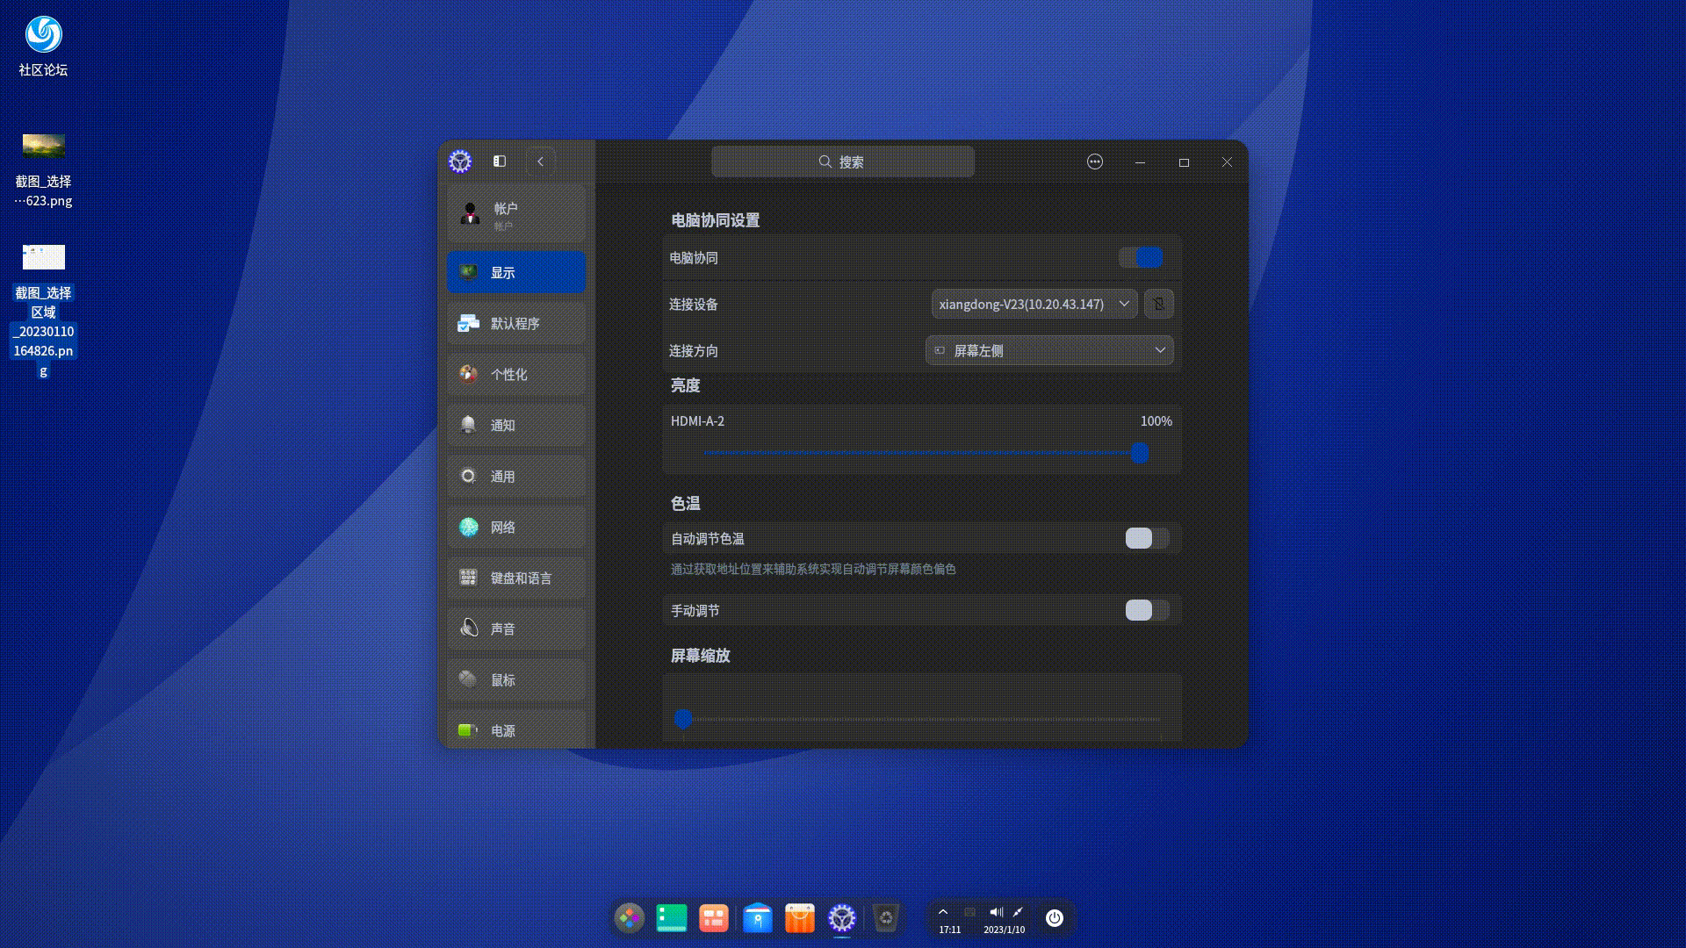Open the App Store from the taskbar

[x=800, y=918]
